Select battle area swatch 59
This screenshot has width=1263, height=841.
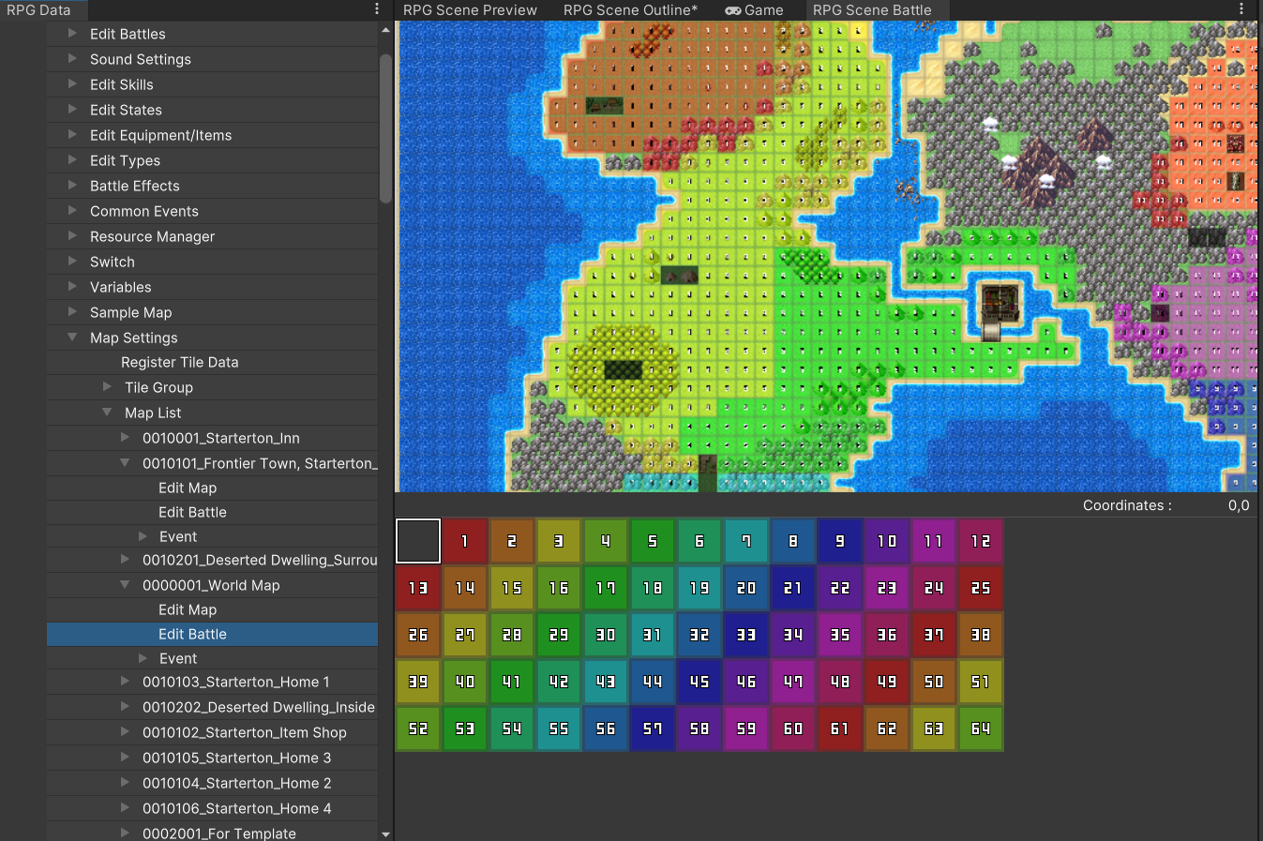point(746,728)
